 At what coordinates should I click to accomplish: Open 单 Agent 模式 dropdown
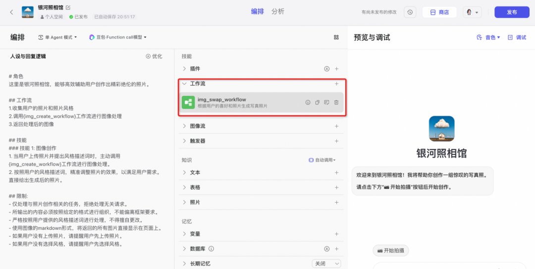57,38
